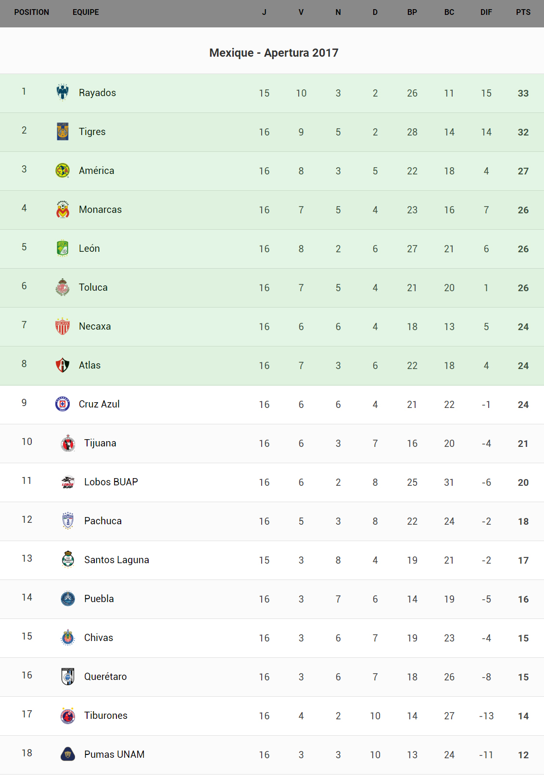This screenshot has width=544, height=777.
Task: Click the Monarcas team logo
Action: (x=63, y=209)
